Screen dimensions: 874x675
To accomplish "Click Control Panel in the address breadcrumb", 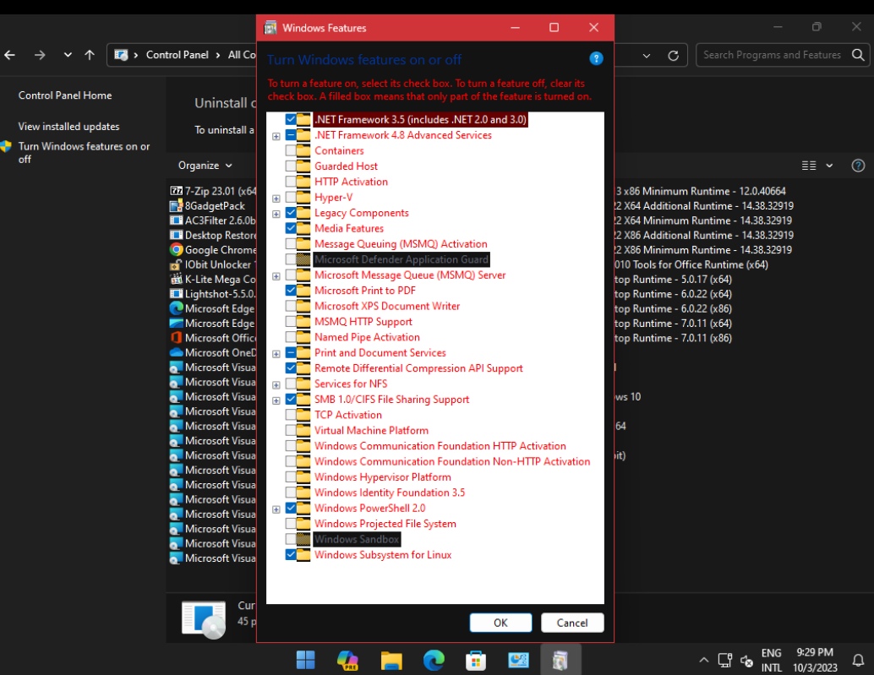I will (178, 55).
